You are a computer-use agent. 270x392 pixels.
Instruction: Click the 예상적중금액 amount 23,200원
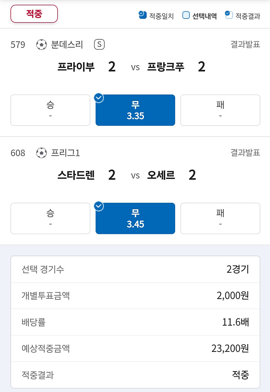point(231,349)
